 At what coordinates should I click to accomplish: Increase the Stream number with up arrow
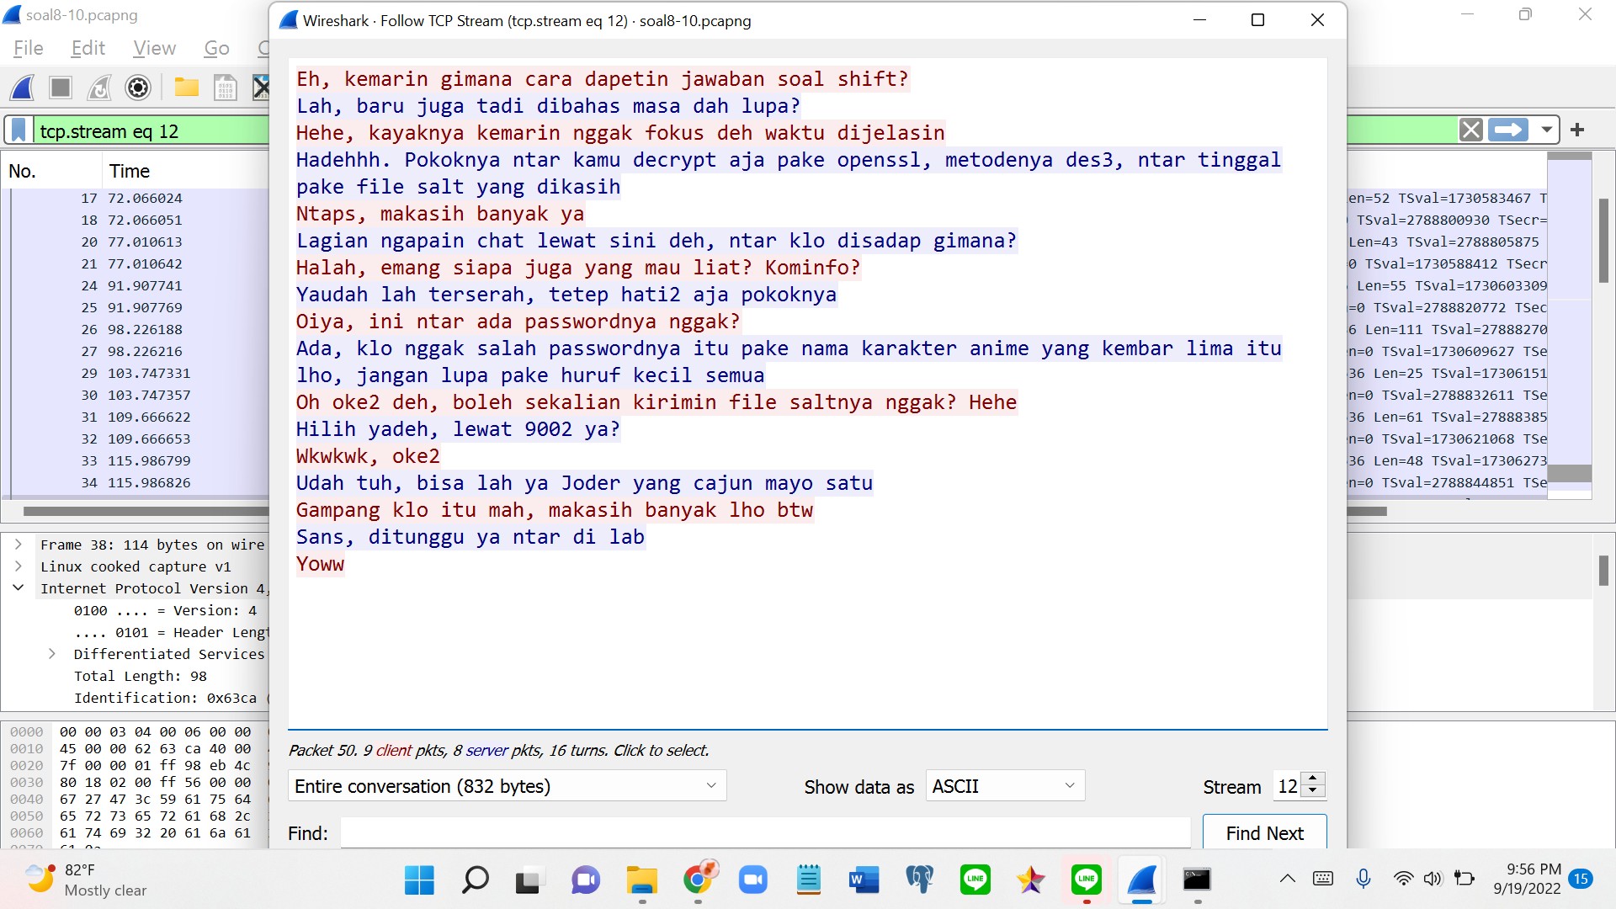(1313, 779)
